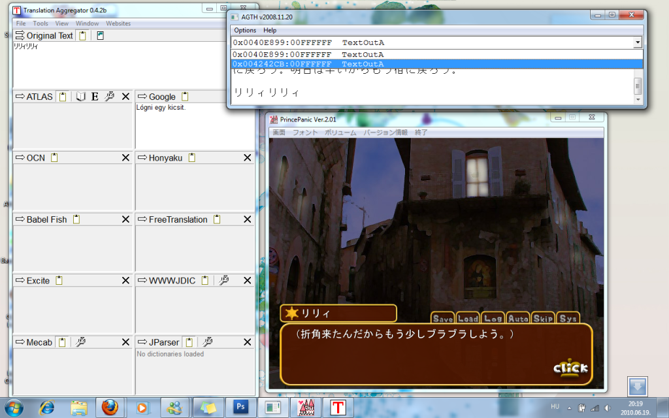Screen dimensions: 669x418
Task: Toggle Honyaku clipboard auto-translate icon
Action: [x=191, y=157]
